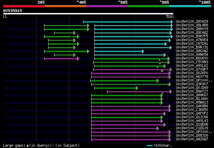Click the cyan arrowhead ending Q9XHZ9 alignment
This screenshot has width=214, height=148.
click(x=172, y=22)
